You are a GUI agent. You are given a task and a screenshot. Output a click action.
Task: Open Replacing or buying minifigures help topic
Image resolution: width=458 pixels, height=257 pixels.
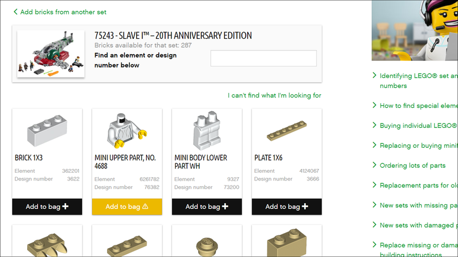coord(417,146)
